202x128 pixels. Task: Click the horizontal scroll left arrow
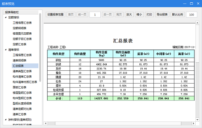[x=45, y=123]
